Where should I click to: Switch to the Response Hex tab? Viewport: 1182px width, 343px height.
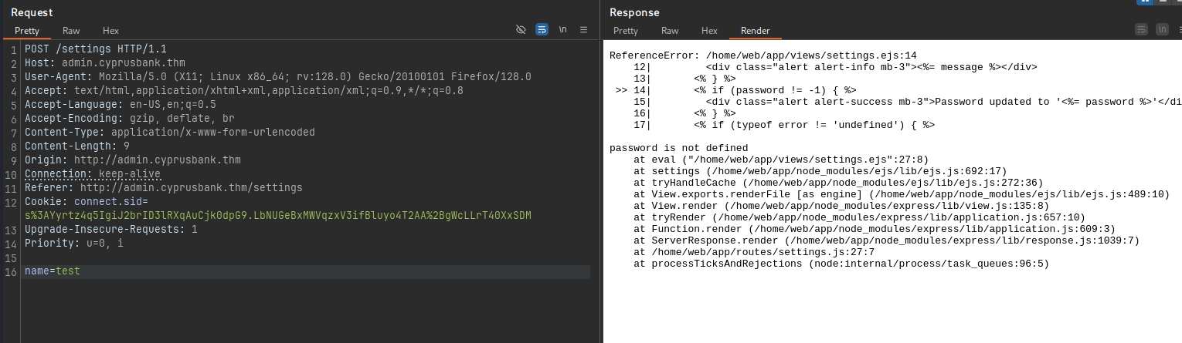click(709, 31)
